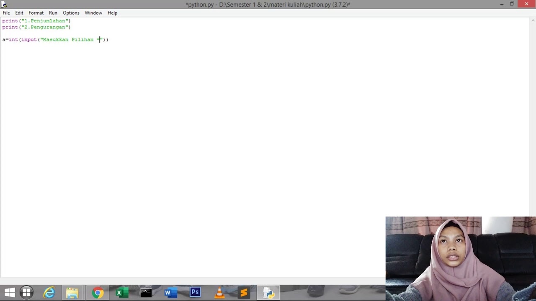Screen dimensions: 536x301
Task: Click the "Masukkan Pilihan =" string in code
Action: 72,40
